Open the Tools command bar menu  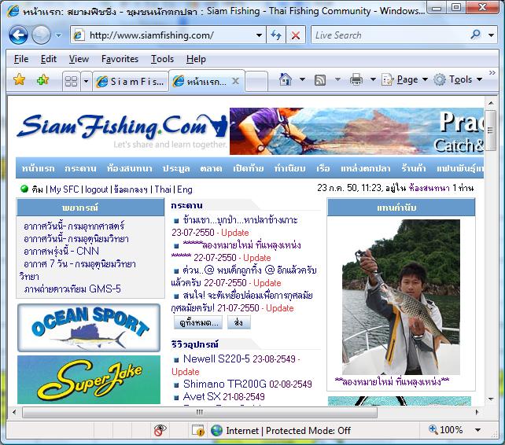458,79
